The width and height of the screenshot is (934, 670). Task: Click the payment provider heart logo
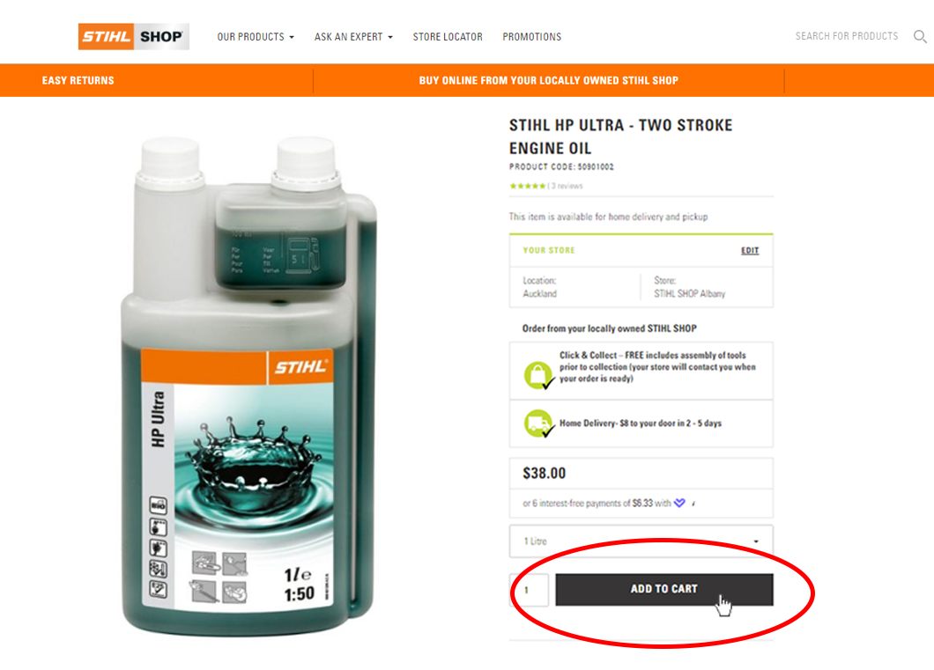679,504
